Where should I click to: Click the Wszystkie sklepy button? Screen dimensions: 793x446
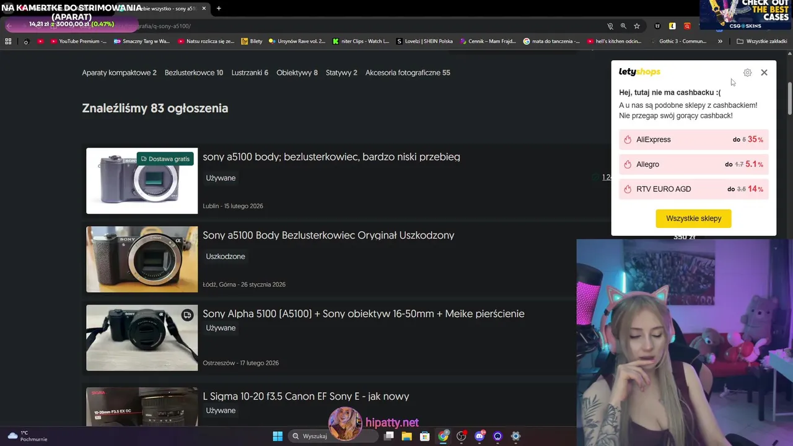693,219
